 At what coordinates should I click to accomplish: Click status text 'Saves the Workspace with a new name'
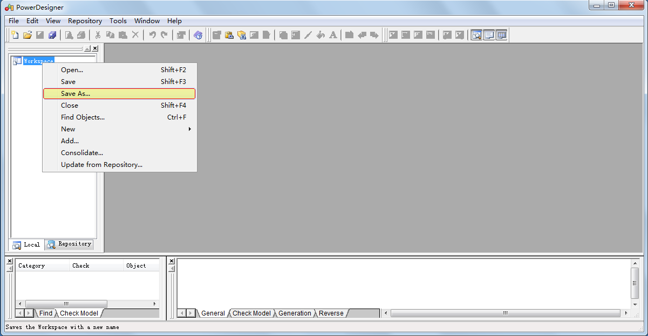(62, 327)
